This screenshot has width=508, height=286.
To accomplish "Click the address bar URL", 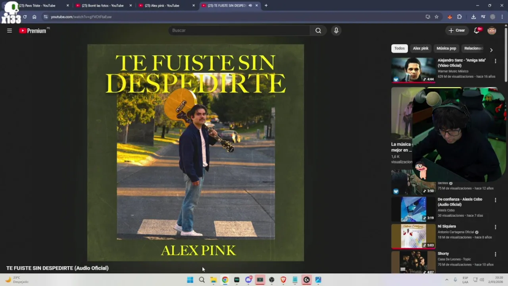I will tap(81, 17).
